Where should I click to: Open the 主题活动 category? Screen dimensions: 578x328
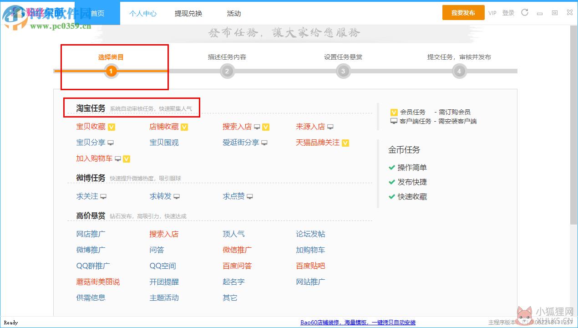click(164, 298)
